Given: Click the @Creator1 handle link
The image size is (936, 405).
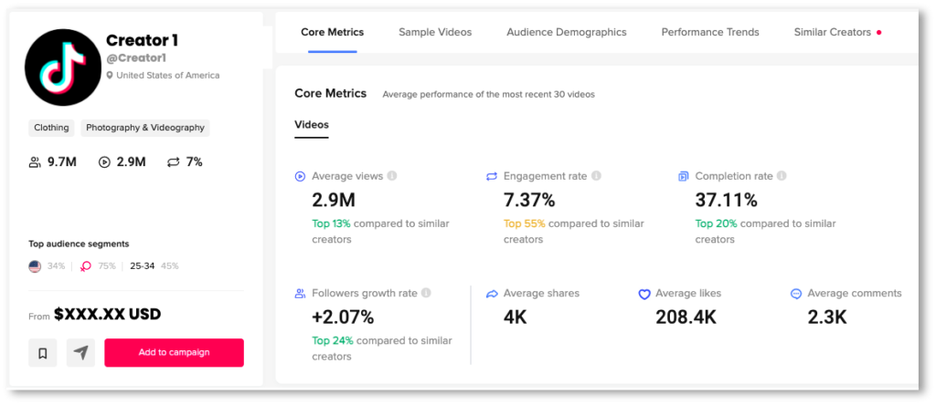Looking at the screenshot, I should point(136,58).
